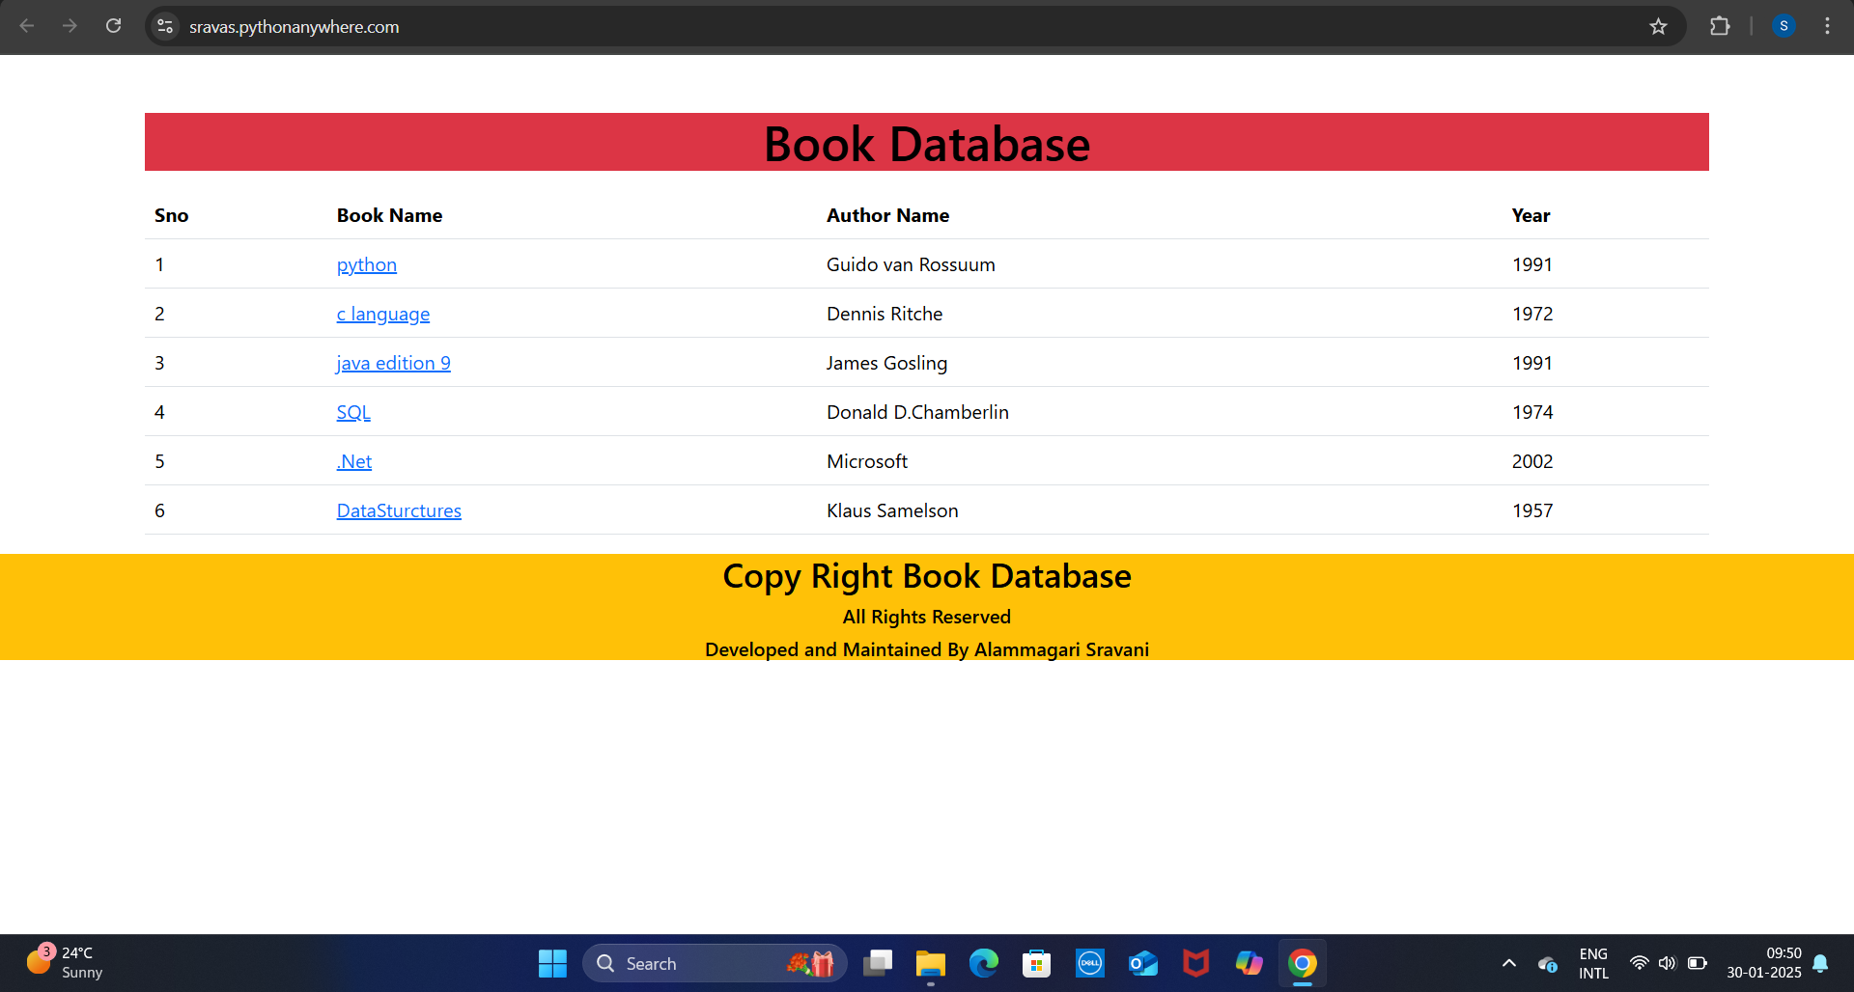1854x992 pixels.
Task: Switch to Chrome on the taskbar
Action: tap(1303, 963)
